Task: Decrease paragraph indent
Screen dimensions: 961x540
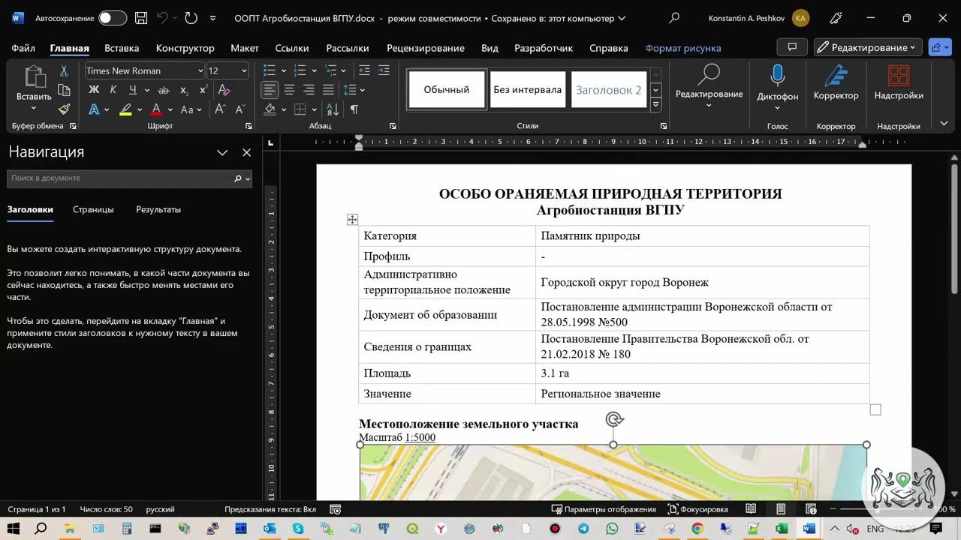Action: [364, 70]
